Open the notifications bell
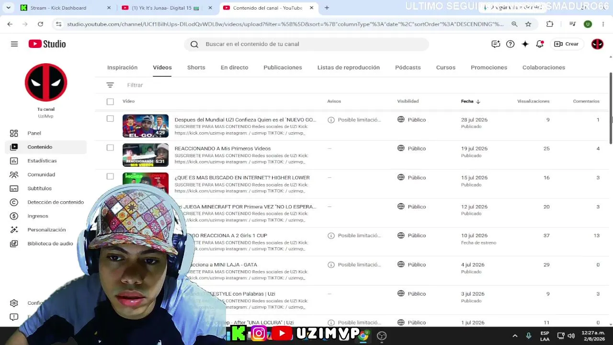 point(540,44)
